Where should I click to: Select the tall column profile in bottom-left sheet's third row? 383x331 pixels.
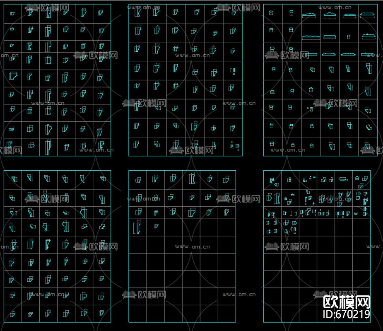pyautogui.click(x=84, y=213)
